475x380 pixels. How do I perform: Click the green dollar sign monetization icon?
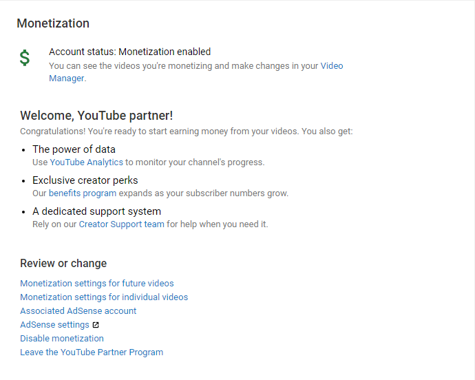tap(25, 58)
